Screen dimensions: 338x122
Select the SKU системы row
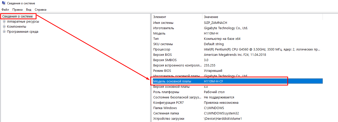coord(237,44)
